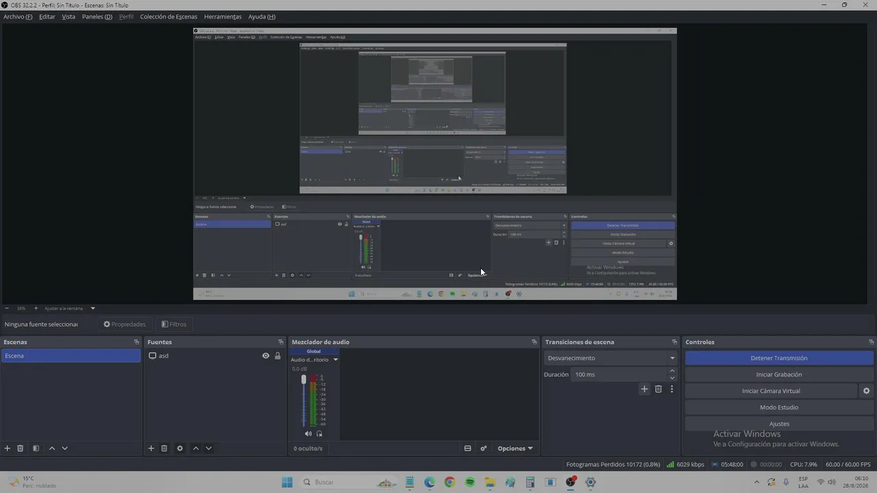Move the source down in Fuentes
The height and width of the screenshot is (493, 877).
point(208,448)
